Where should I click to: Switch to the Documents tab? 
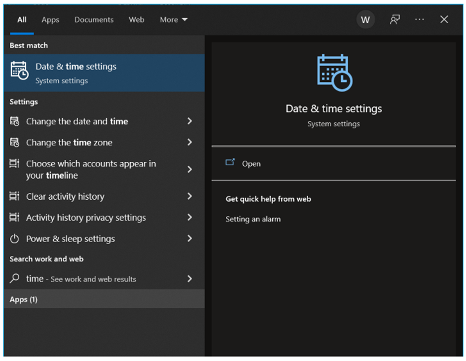tap(94, 20)
